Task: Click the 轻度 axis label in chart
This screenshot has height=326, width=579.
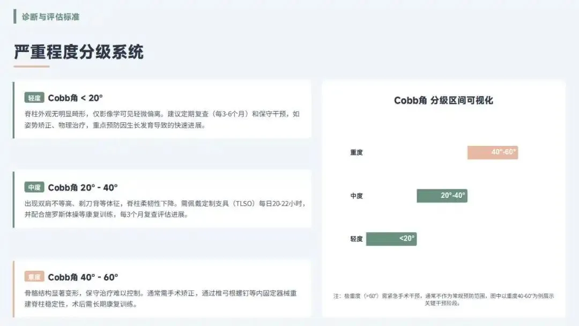Action: [x=357, y=239]
